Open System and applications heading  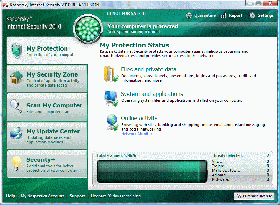pyautogui.click(x=152, y=94)
